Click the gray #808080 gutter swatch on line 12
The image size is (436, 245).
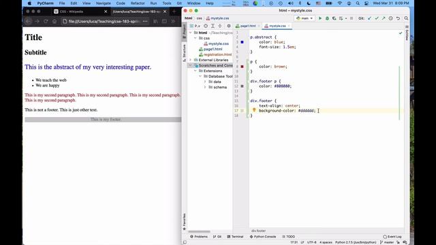pos(242,86)
